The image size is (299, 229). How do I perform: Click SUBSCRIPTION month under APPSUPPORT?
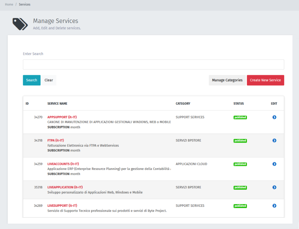tap(64, 127)
